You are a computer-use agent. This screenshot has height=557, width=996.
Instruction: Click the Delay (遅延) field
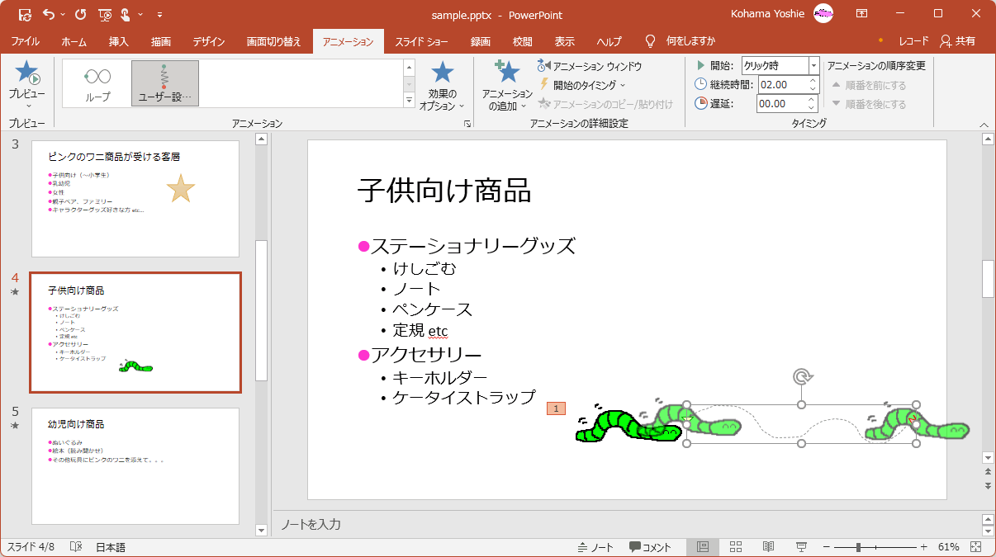[x=780, y=104]
